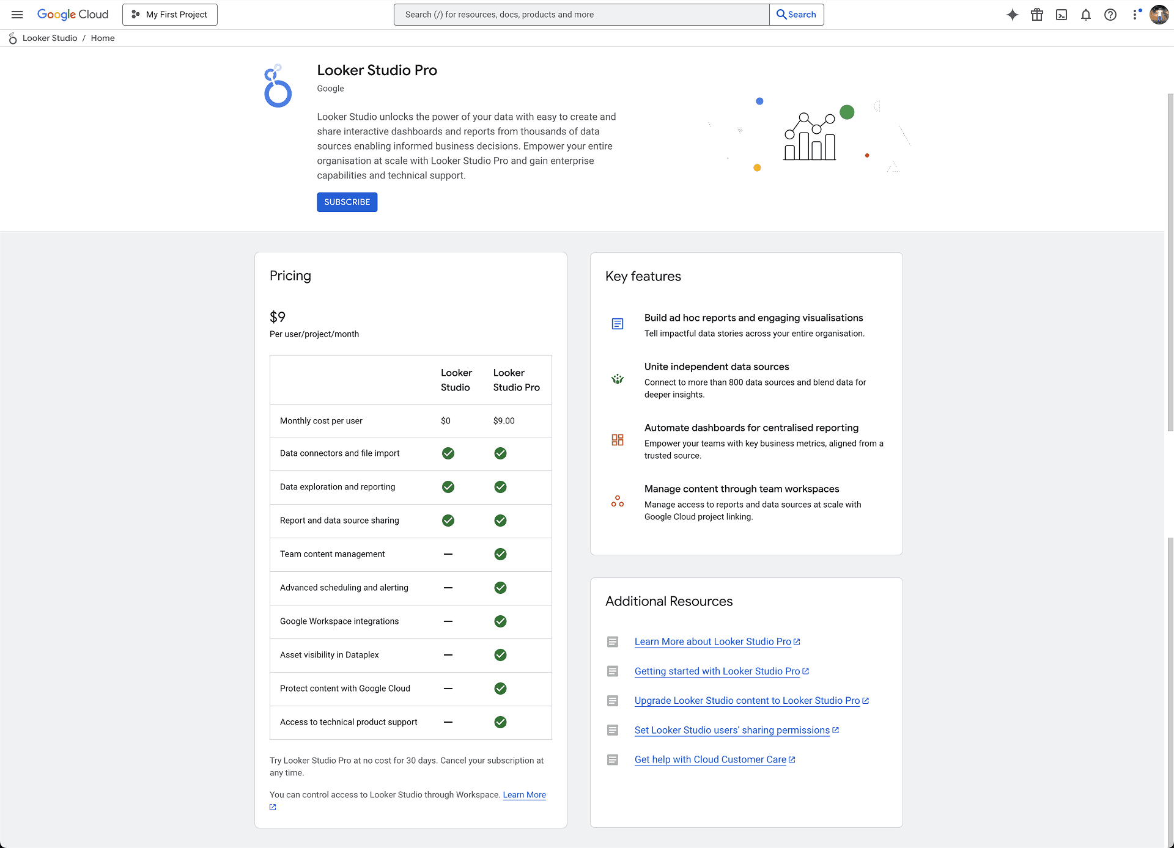This screenshot has width=1174, height=848.
Task: Open Set Looker Studio users' sharing permissions link
Action: click(x=732, y=730)
